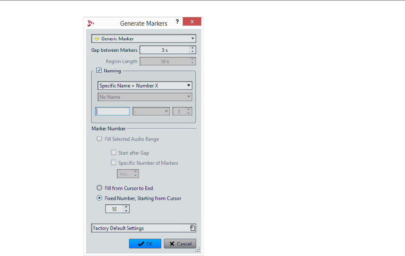Select Fill from Cursor to End option
The width and height of the screenshot is (405, 256).
click(x=99, y=188)
